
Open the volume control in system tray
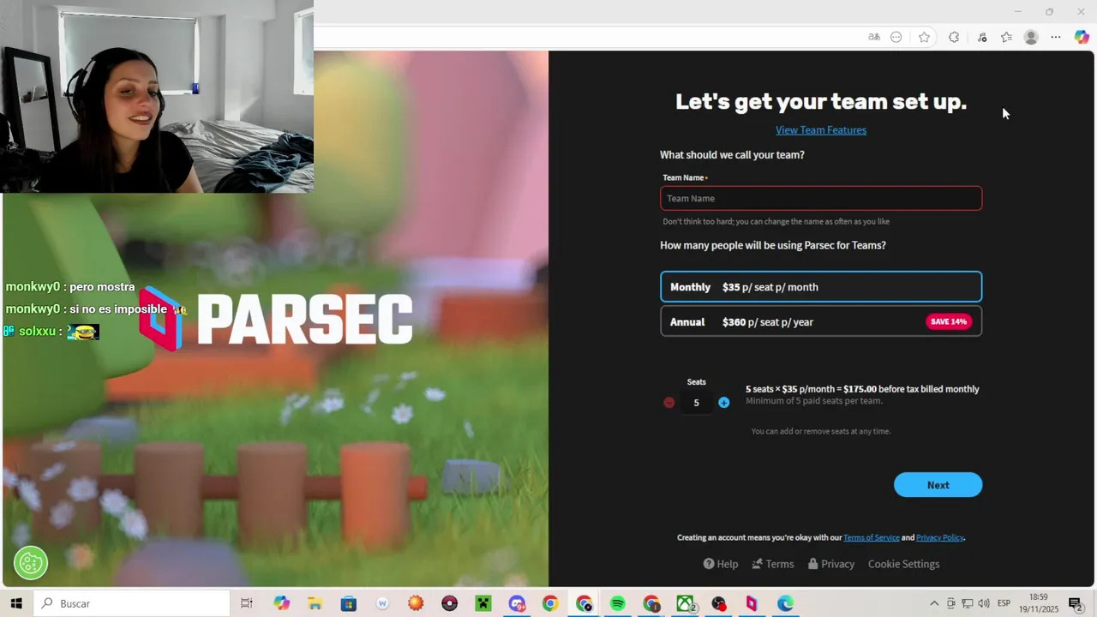tap(984, 604)
